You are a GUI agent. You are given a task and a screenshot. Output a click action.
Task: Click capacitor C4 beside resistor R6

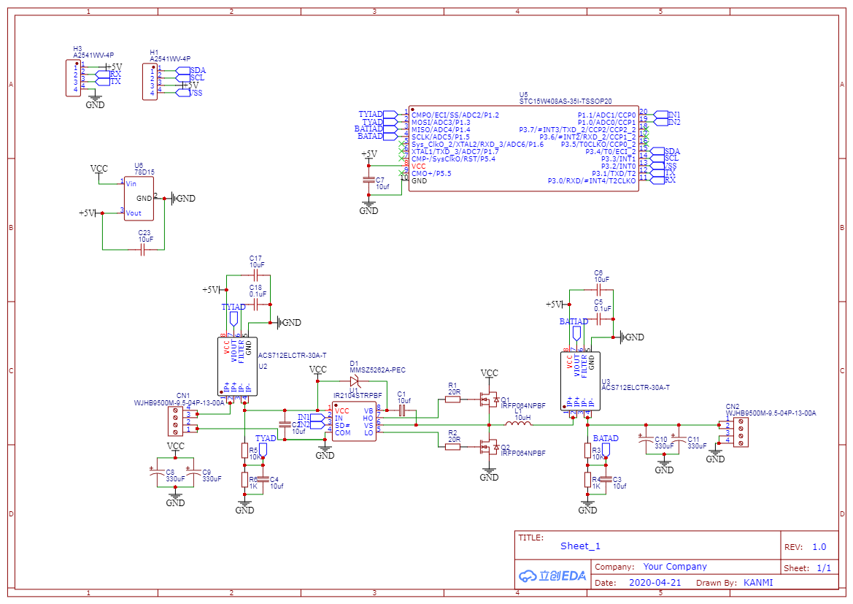[x=263, y=479]
